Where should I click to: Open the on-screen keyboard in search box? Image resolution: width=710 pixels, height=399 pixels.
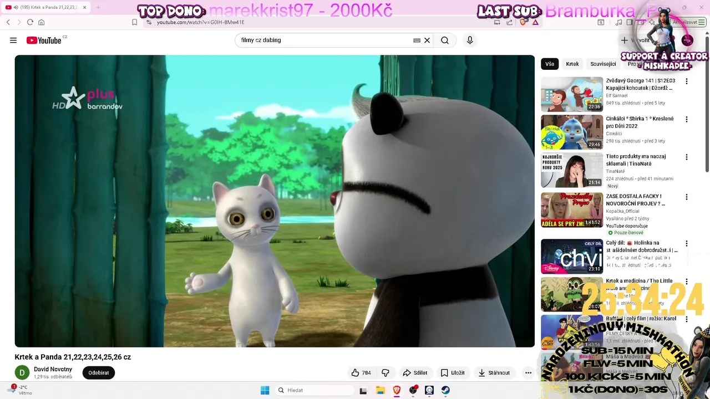[x=417, y=40]
